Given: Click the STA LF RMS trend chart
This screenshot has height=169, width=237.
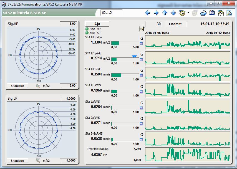Looking at the screenshot, I should point(188,91).
